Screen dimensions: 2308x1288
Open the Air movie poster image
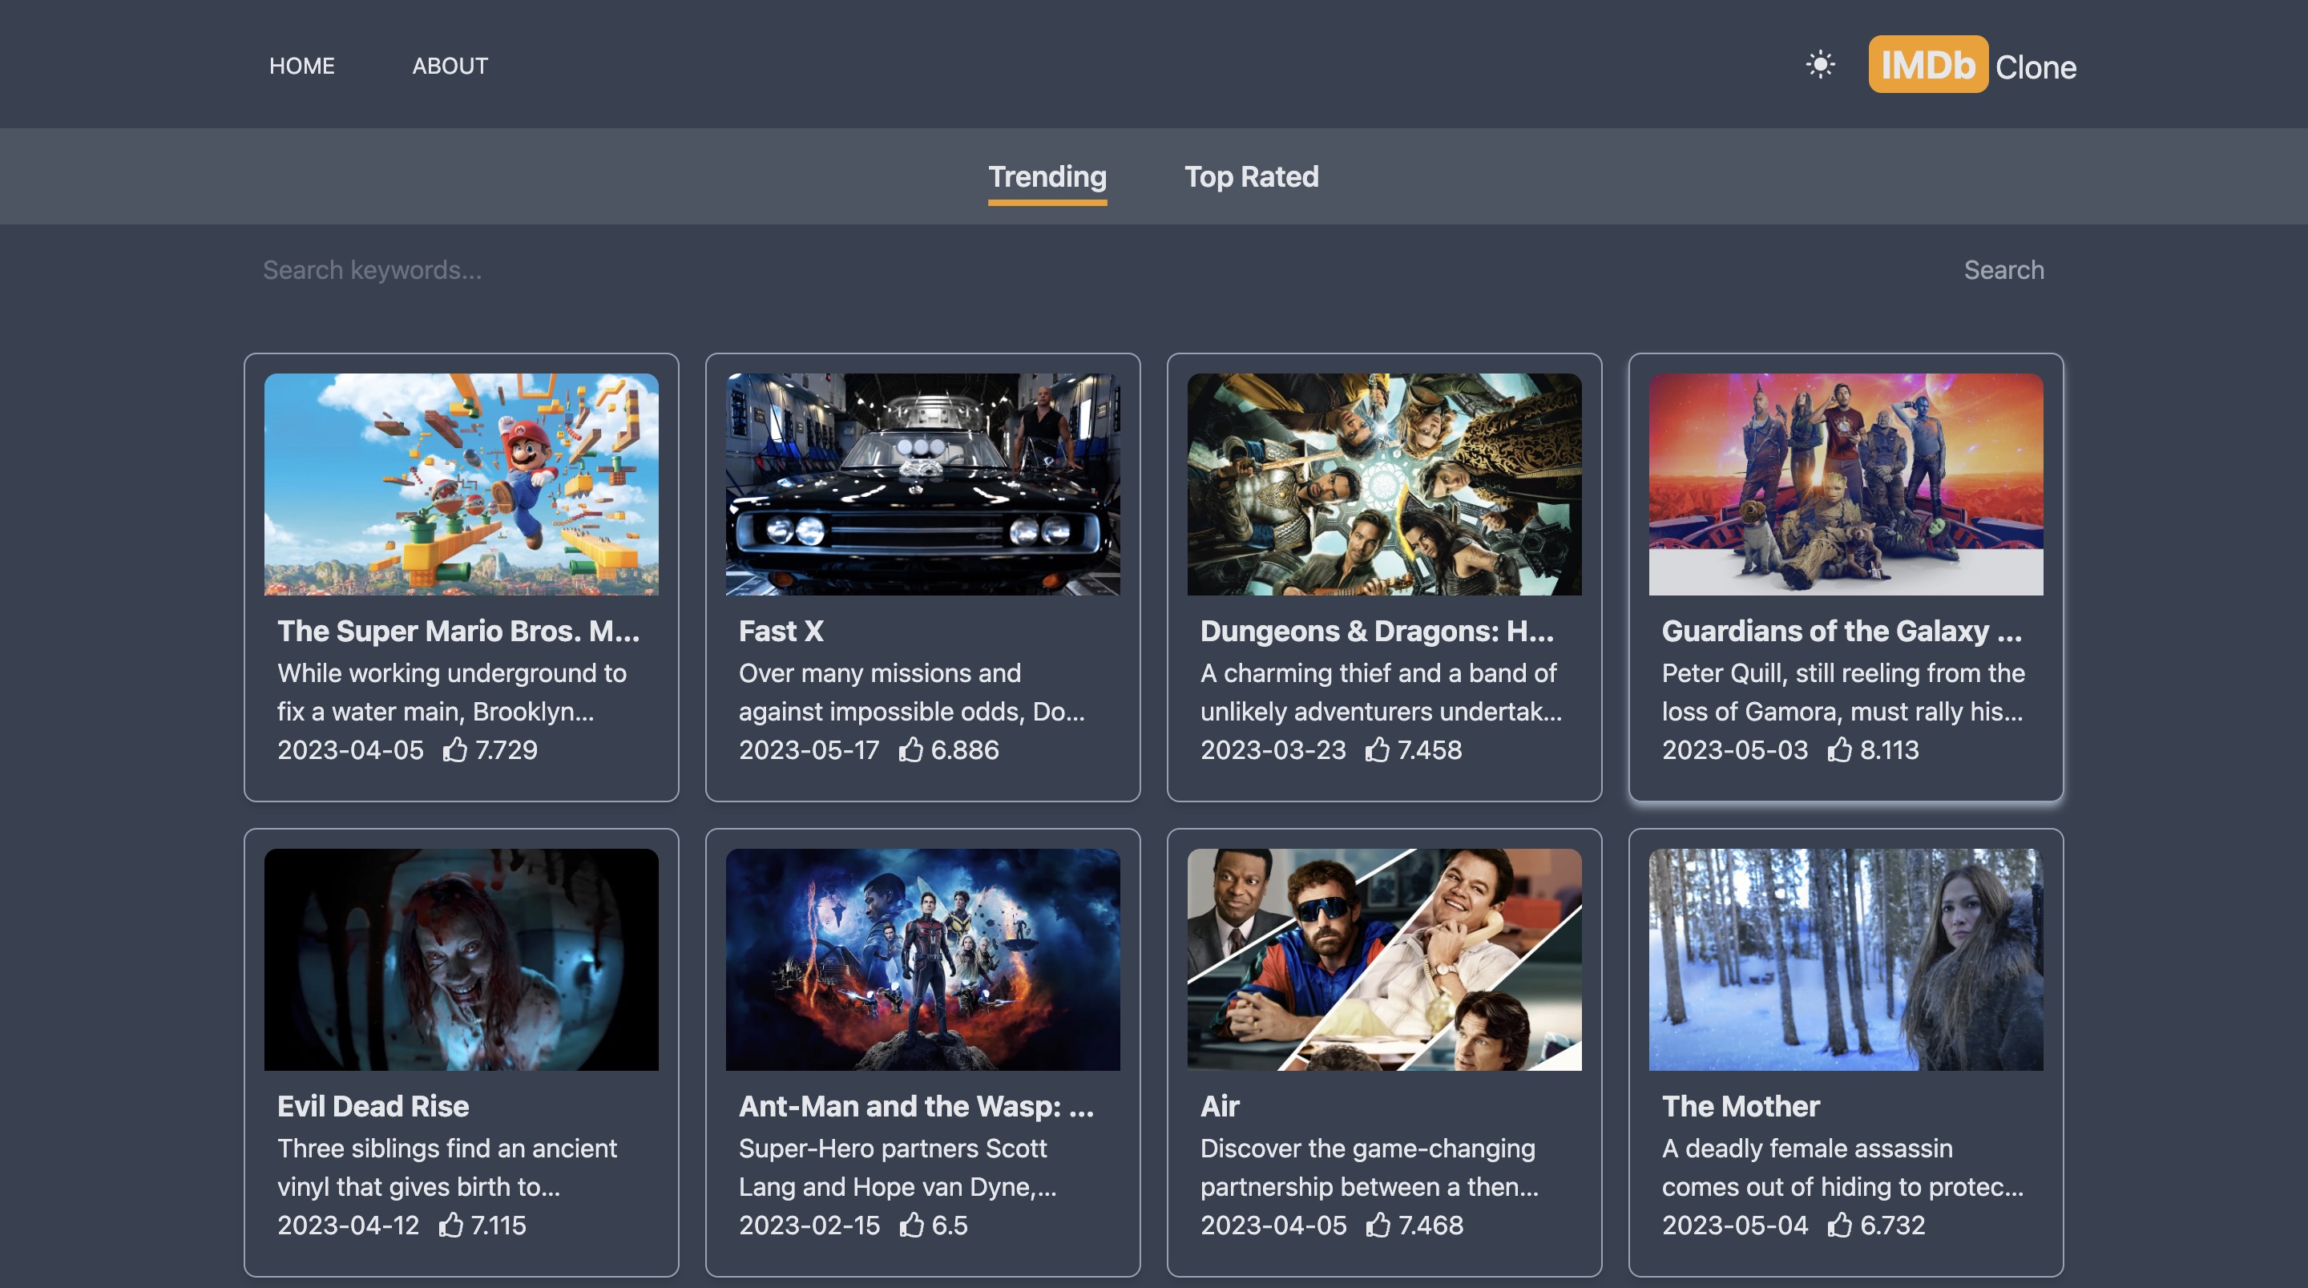point(1384,959)
